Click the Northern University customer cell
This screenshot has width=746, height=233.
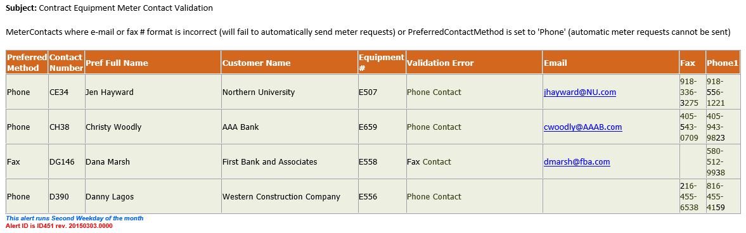pyautogui.click(x=289, y=92)
